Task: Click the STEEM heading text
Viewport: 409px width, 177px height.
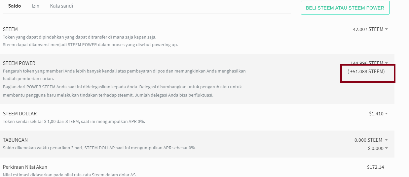Action: (10, 29)
